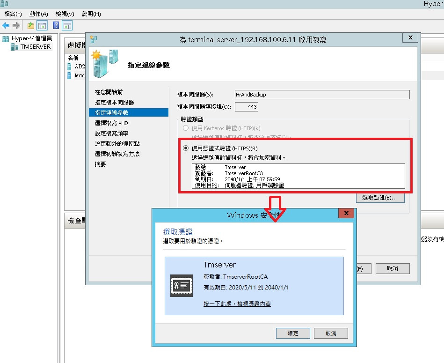This screenshot has width=444, height=363.
Task: Select 使用 Kerberos 驗證 (HTTP) radio button
Action: [186, 128]
